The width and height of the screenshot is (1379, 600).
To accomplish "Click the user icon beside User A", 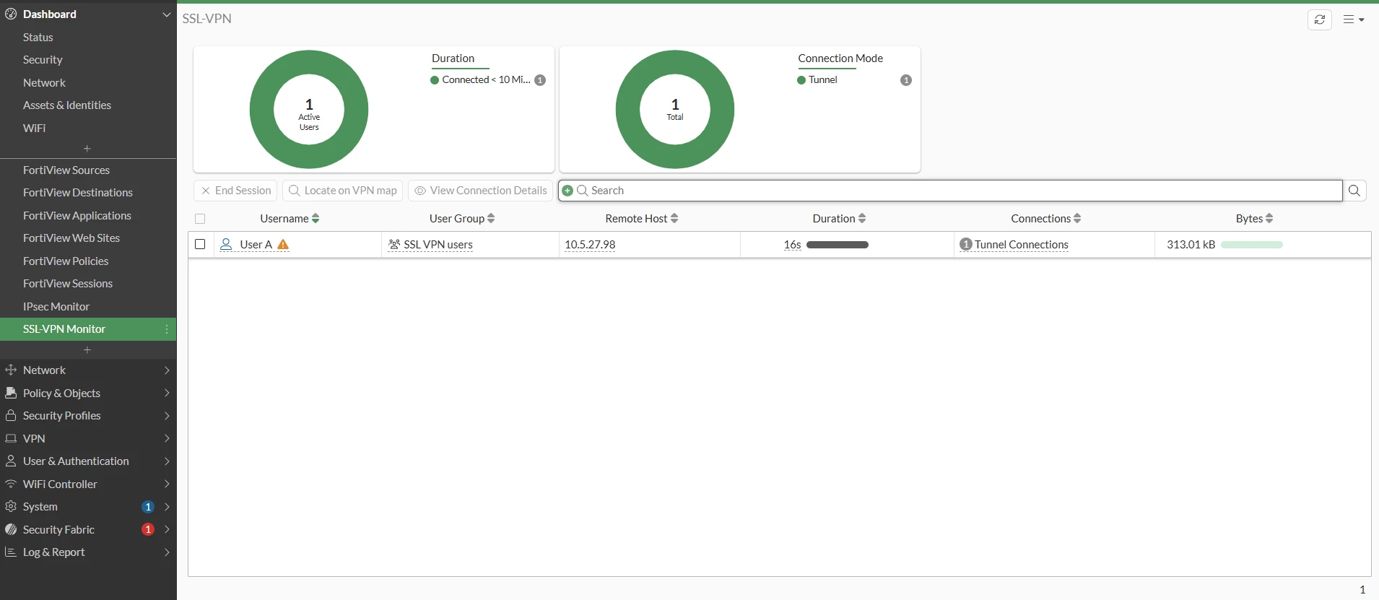I will pyautogui.click(x=226, y=245).
